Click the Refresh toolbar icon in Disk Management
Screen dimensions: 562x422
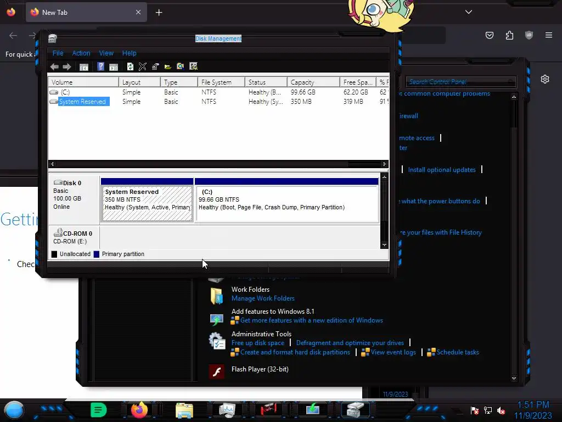coord(131,66)
